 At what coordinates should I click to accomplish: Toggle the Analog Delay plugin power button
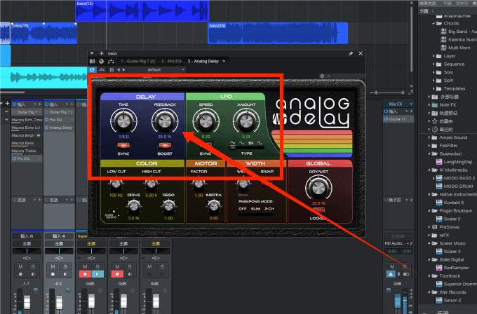tap(92, 69)
